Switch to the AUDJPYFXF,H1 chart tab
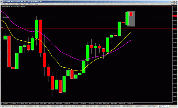178x108 pixels. tap(152, 106)
